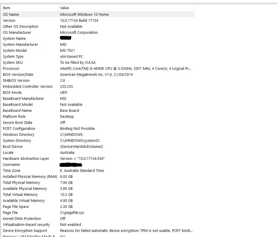Select the Embedded Controller Version label
This screenshot has height=237, width=277.
[27, 86]
